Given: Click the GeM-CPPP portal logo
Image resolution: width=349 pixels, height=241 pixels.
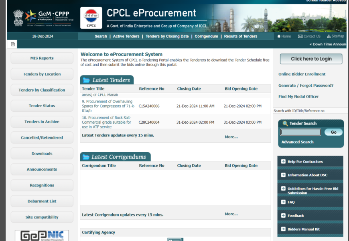Looking at the screenshot, I should point(43,18).
